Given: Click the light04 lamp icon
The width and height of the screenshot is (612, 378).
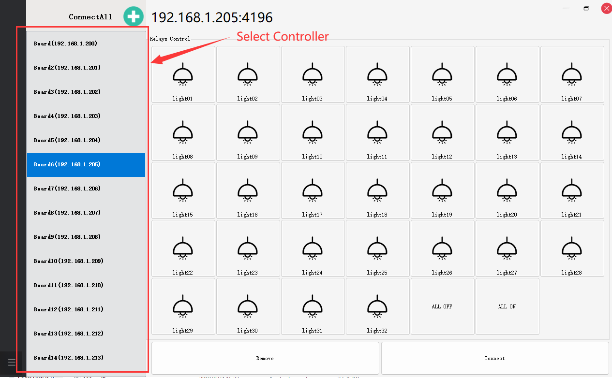Looking at the screenshot, I should (x=377, y=74).
